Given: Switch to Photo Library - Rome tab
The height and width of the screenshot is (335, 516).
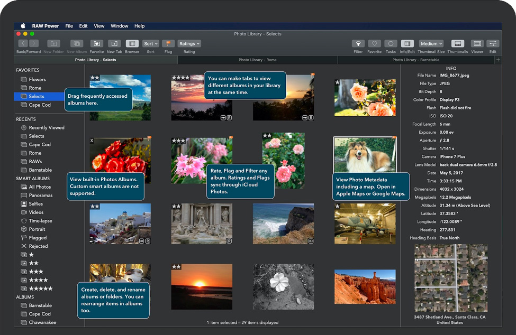Looking at the screenshot, I should pyautogui.click(x=257, y=60).
